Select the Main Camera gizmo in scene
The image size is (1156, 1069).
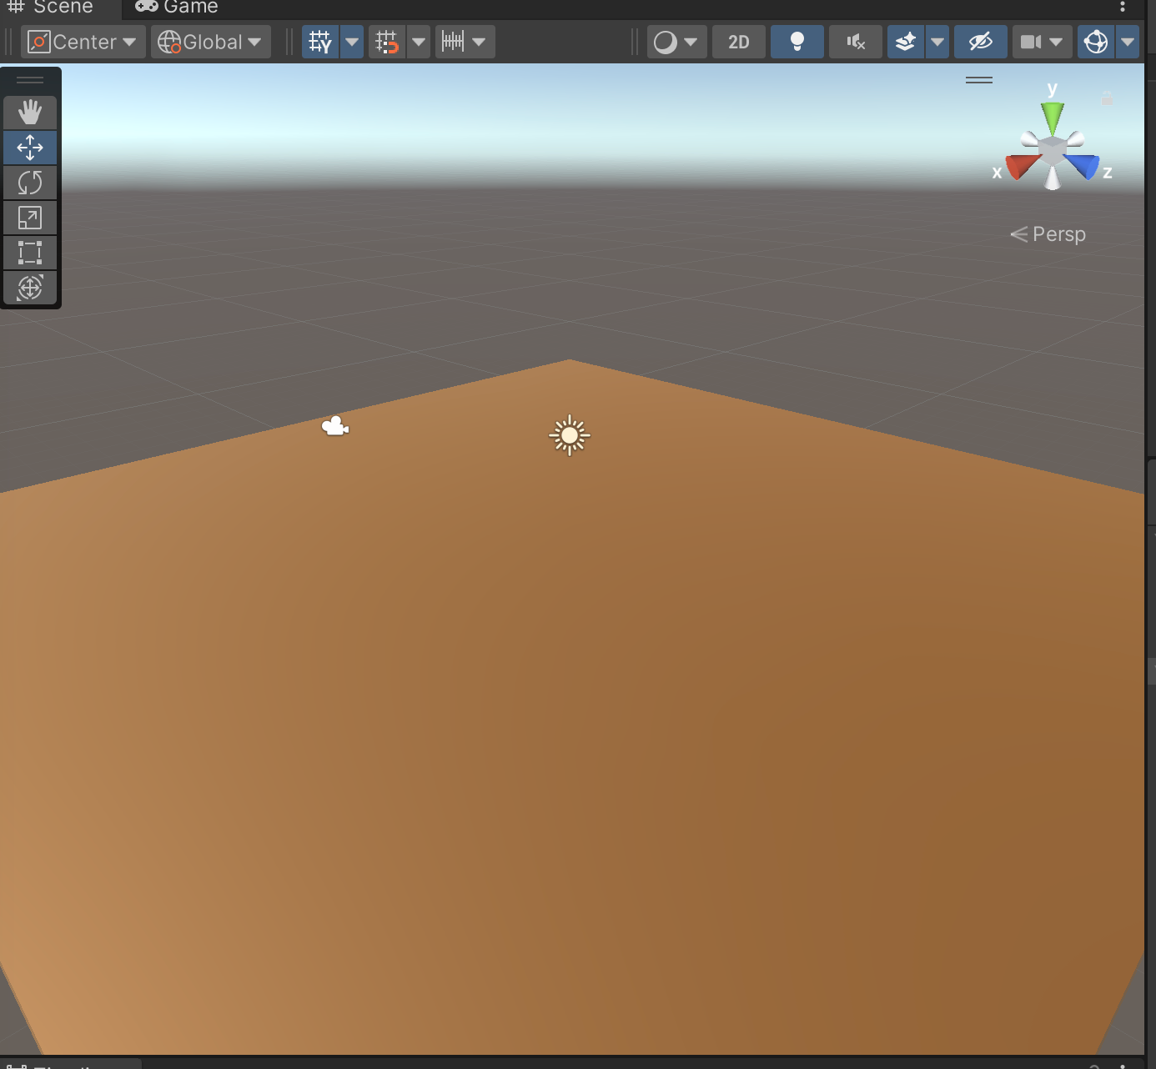pyautogui.click(x=334, y=425)
